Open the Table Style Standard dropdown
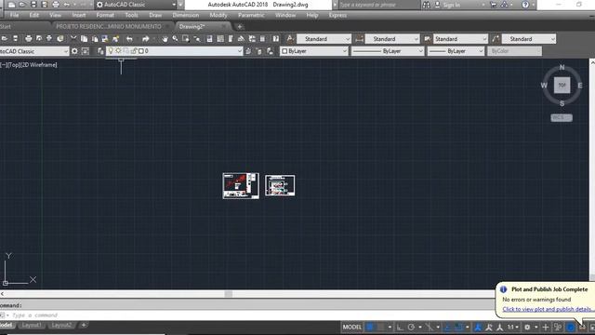Viewport: 595px width, 335px height. tap(460, 39)
